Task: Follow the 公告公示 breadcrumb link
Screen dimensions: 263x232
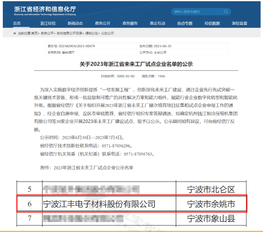Action: pos(108,33)
